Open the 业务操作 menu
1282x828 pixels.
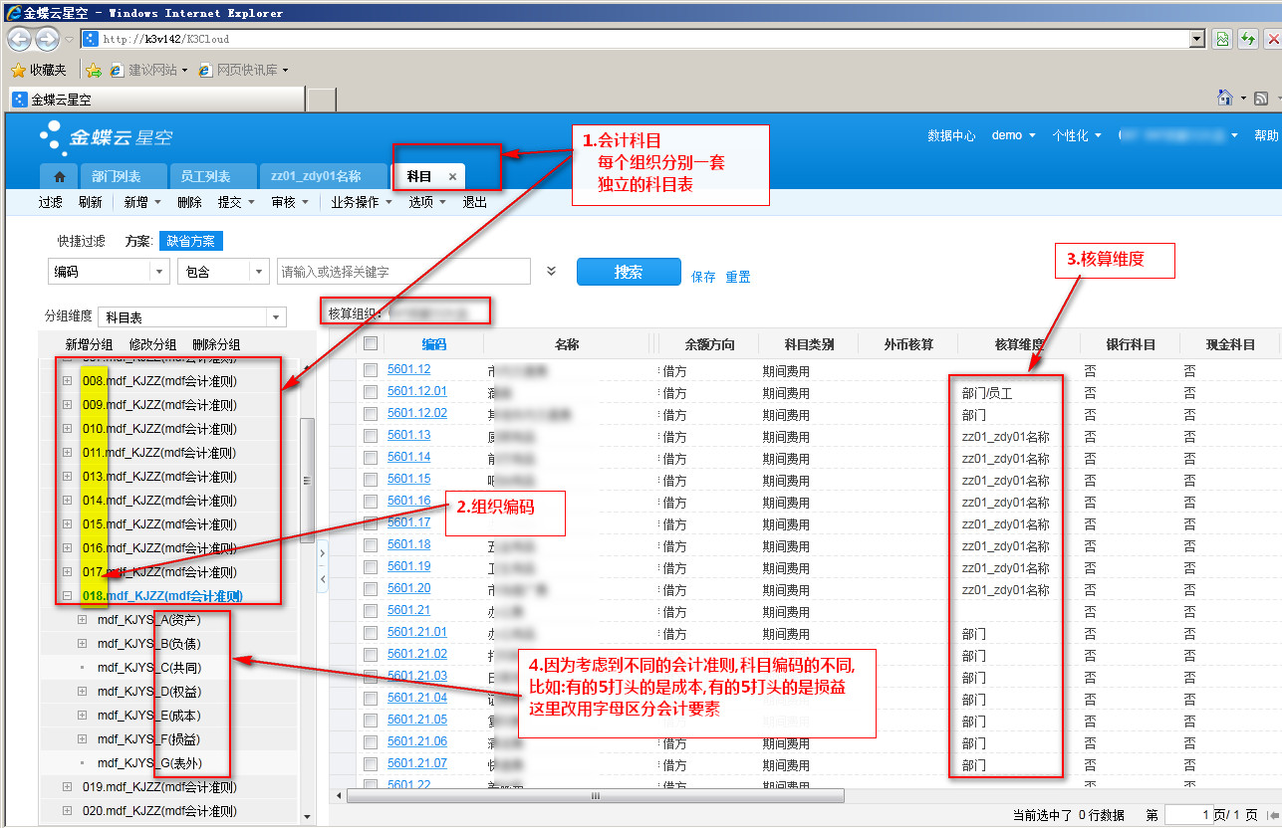(x=361, y=202)
